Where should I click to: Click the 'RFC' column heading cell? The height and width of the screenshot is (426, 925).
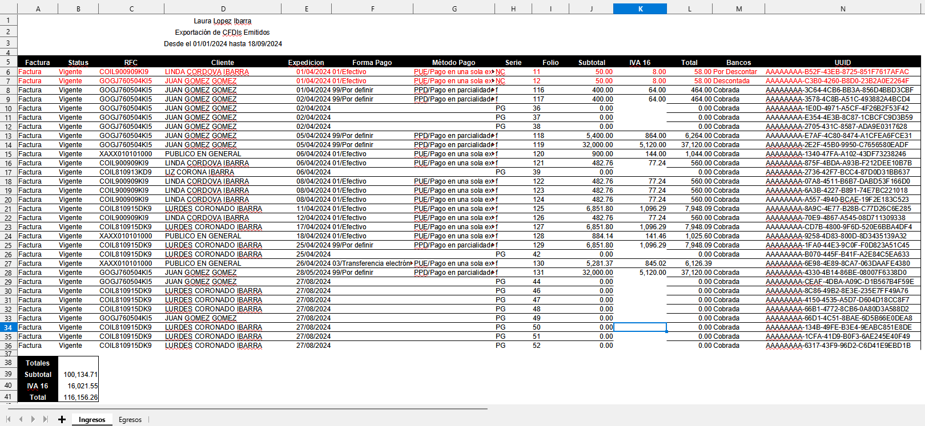(x=131, y=63)
